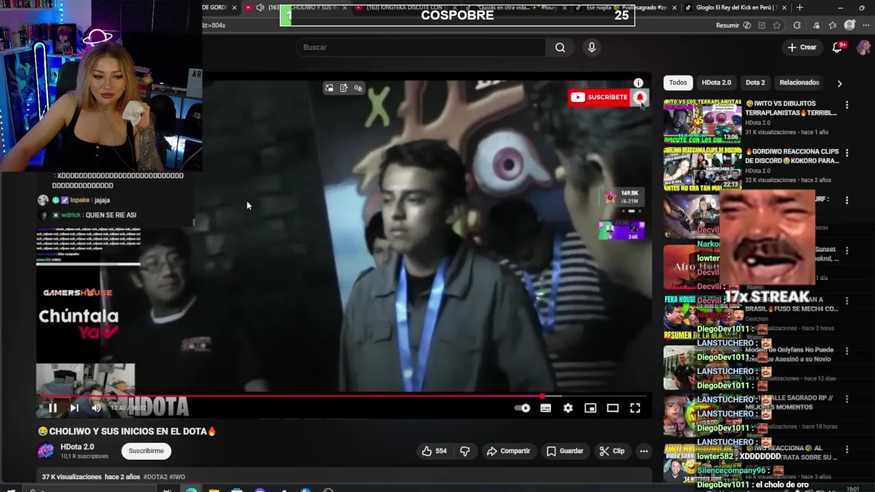Show more filter chips with right arrow

[839, 83]
